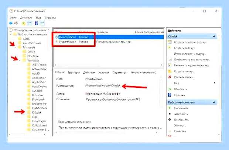229x150 pixels.
Task: Click the Включить журнал всех заданий icon
Action: tap(170, 65)
